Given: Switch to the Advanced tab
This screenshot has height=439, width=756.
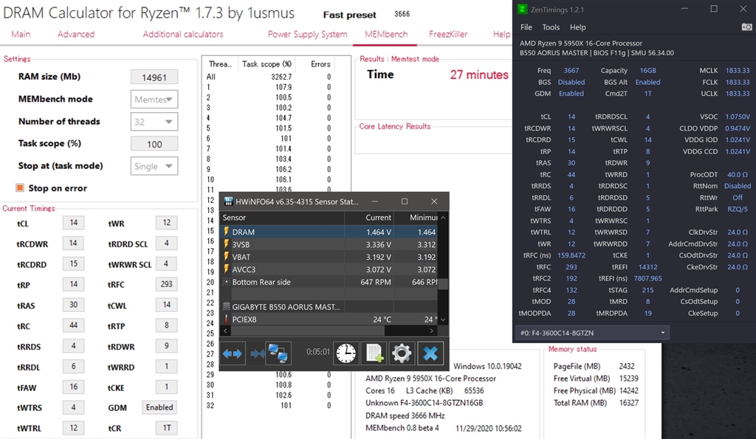Looking at the screenshot, I should tap(76, 34).
